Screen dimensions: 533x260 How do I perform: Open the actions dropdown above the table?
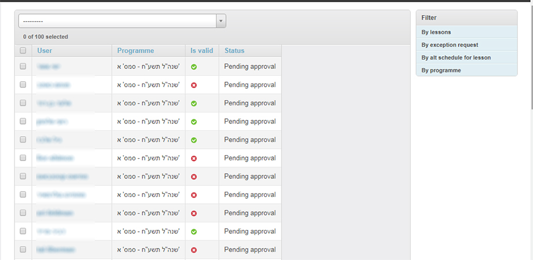(x=122, y=21)
